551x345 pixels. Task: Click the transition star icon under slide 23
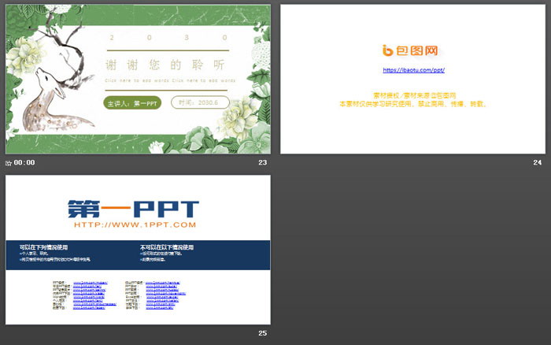tap(9, 162)
